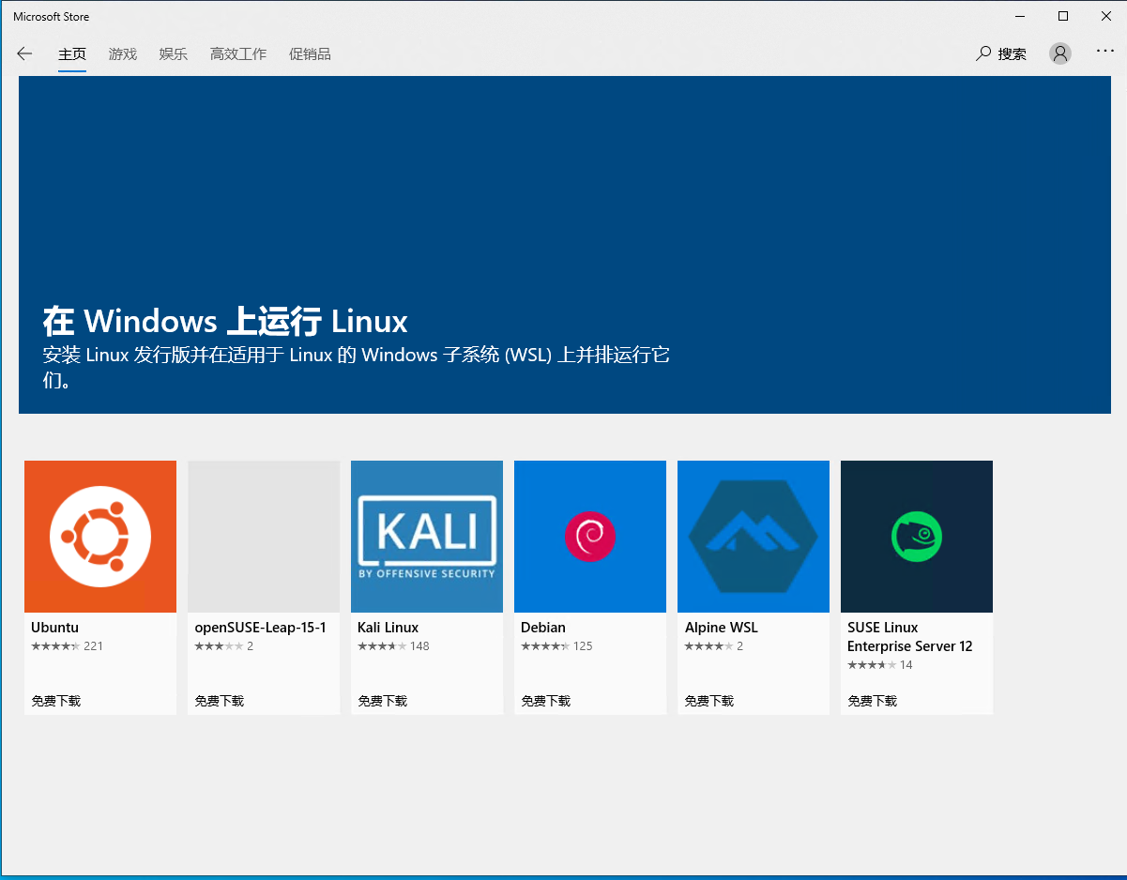Click the Kali Linux title link

388,628
